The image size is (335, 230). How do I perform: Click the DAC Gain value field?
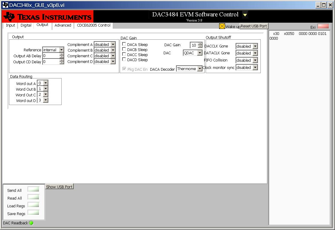click(194, 45)
